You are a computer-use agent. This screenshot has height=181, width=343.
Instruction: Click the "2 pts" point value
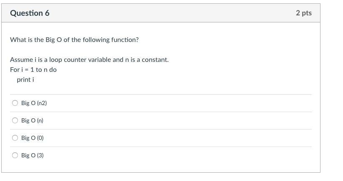pyautogui.click(x=303, y=13)
